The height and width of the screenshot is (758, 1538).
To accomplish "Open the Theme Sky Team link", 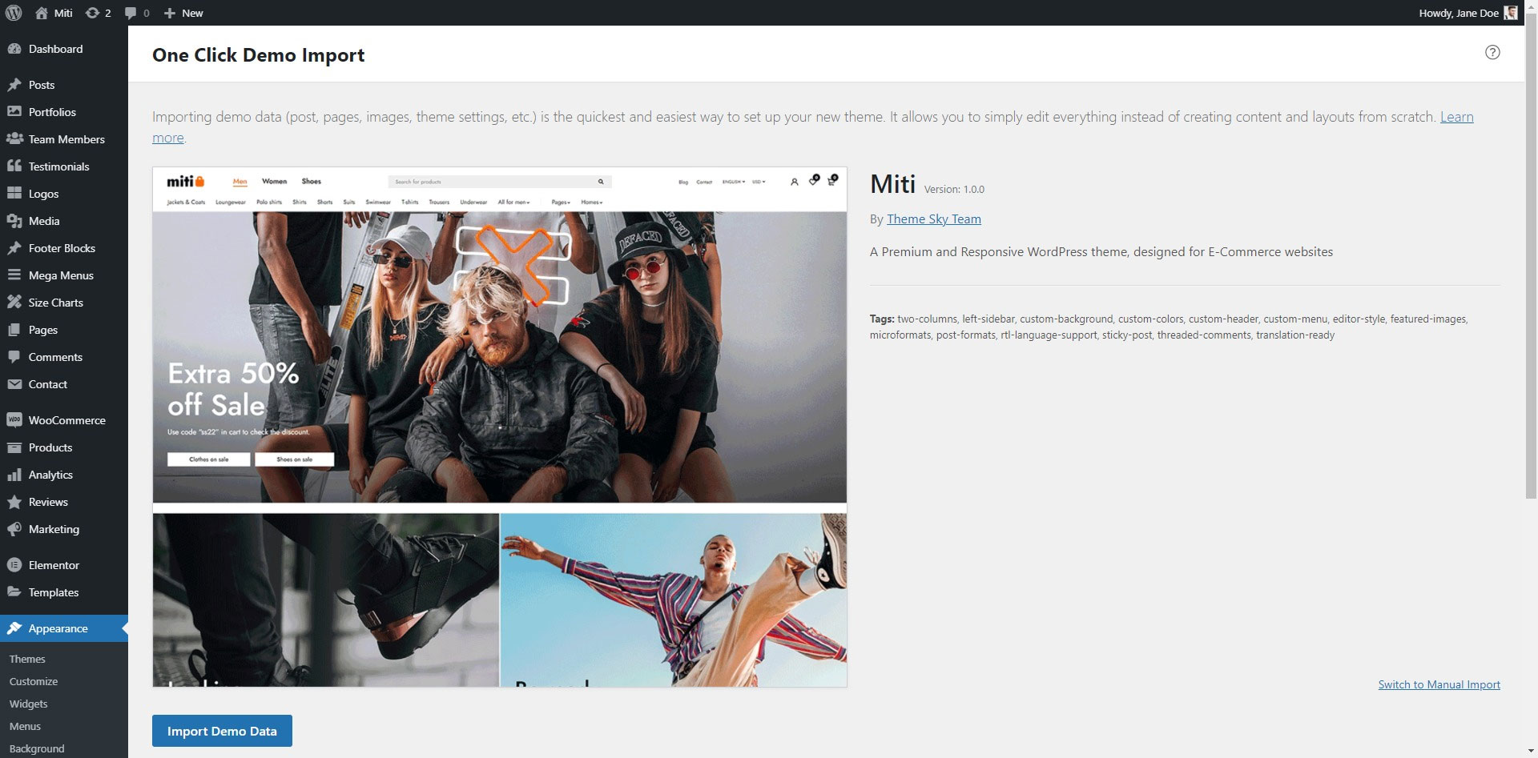I will click(934, 219).
